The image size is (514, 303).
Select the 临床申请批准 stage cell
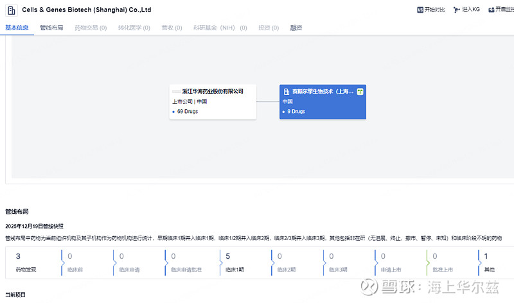pyautogui.click(x=191, y=263)
